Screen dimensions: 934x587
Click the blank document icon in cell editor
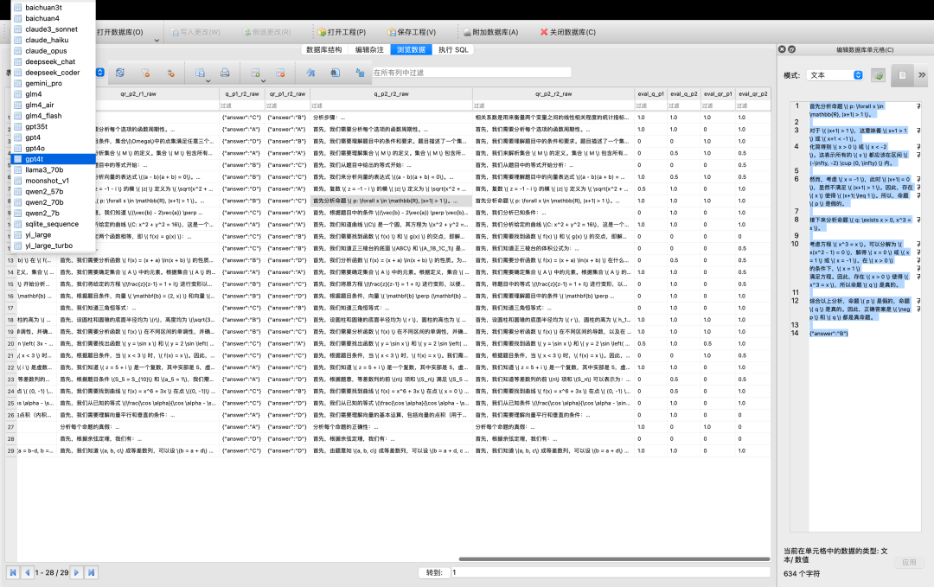tap(902, 75)
